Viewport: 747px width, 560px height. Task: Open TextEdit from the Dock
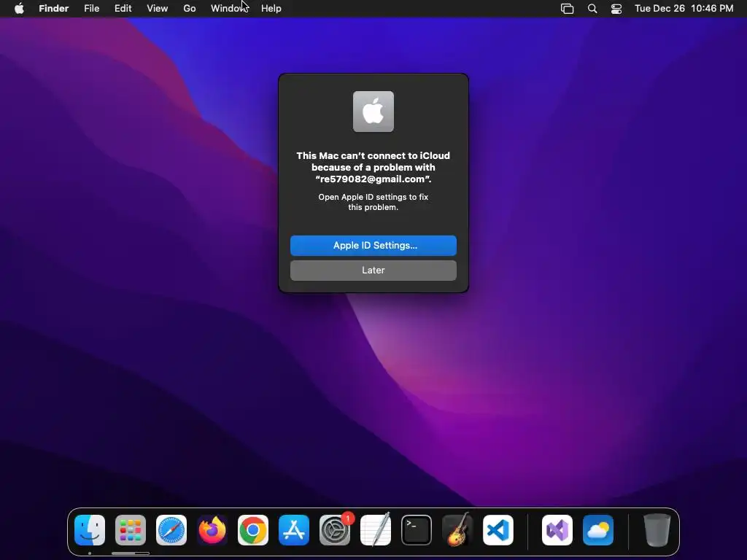tap(376, 530)
